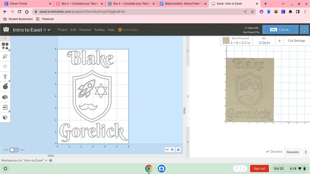Open the Help menu
Screen dimensions: 310x174
[x=111, y=30]
